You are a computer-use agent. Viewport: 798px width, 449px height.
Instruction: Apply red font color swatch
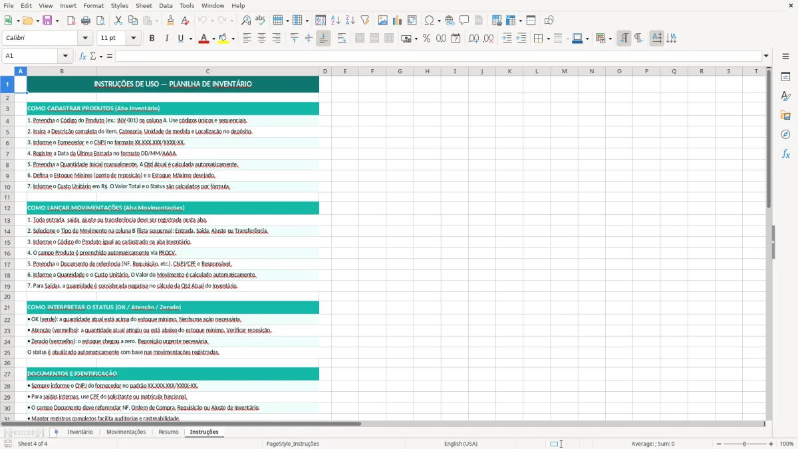coord(203,39)
